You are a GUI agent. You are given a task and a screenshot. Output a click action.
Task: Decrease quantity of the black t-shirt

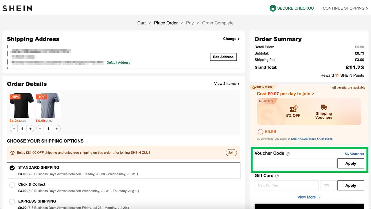pos(14,129)
